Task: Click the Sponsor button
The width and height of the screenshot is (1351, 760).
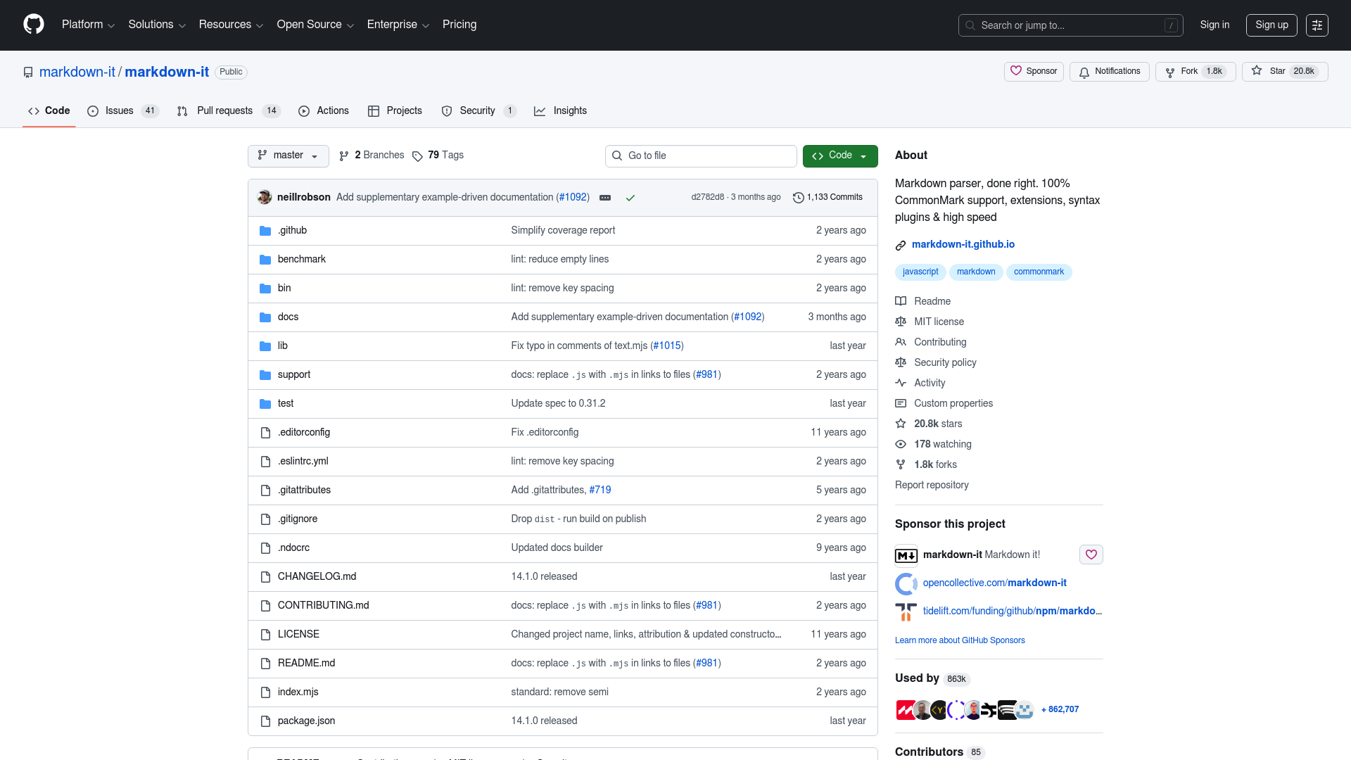Action: pos(1034,72)
